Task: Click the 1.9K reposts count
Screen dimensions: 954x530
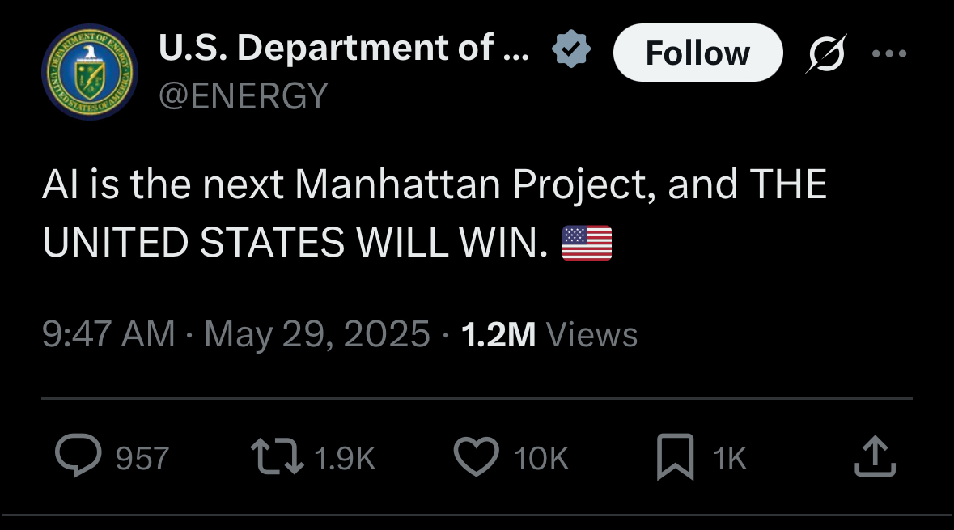Action: 344,459
